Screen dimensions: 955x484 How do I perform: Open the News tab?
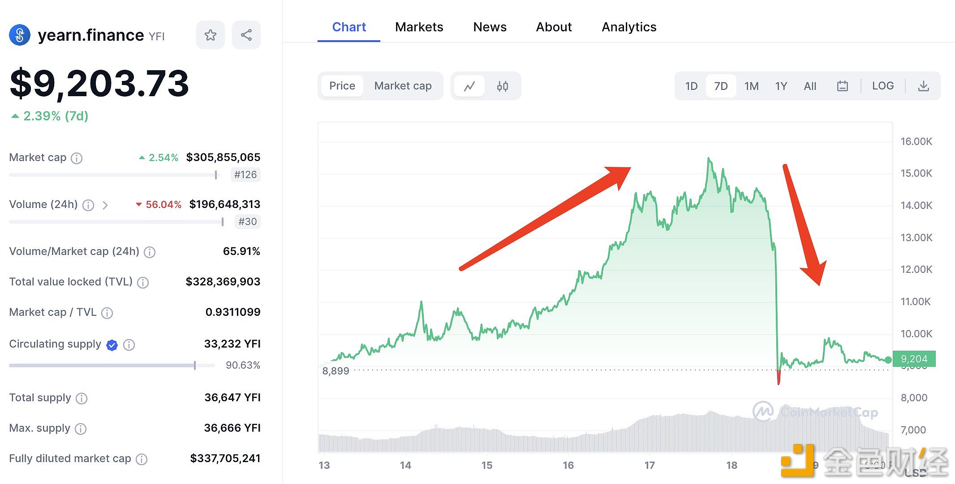click(490, 27)
